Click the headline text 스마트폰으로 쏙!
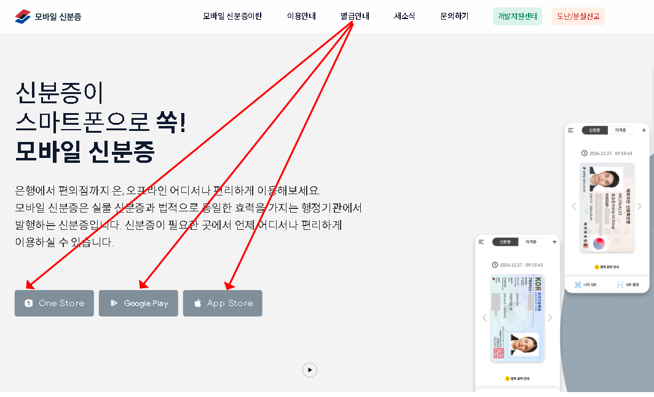Screen dimensions: 654x397 pyautogui.click(x=101, y=122)
